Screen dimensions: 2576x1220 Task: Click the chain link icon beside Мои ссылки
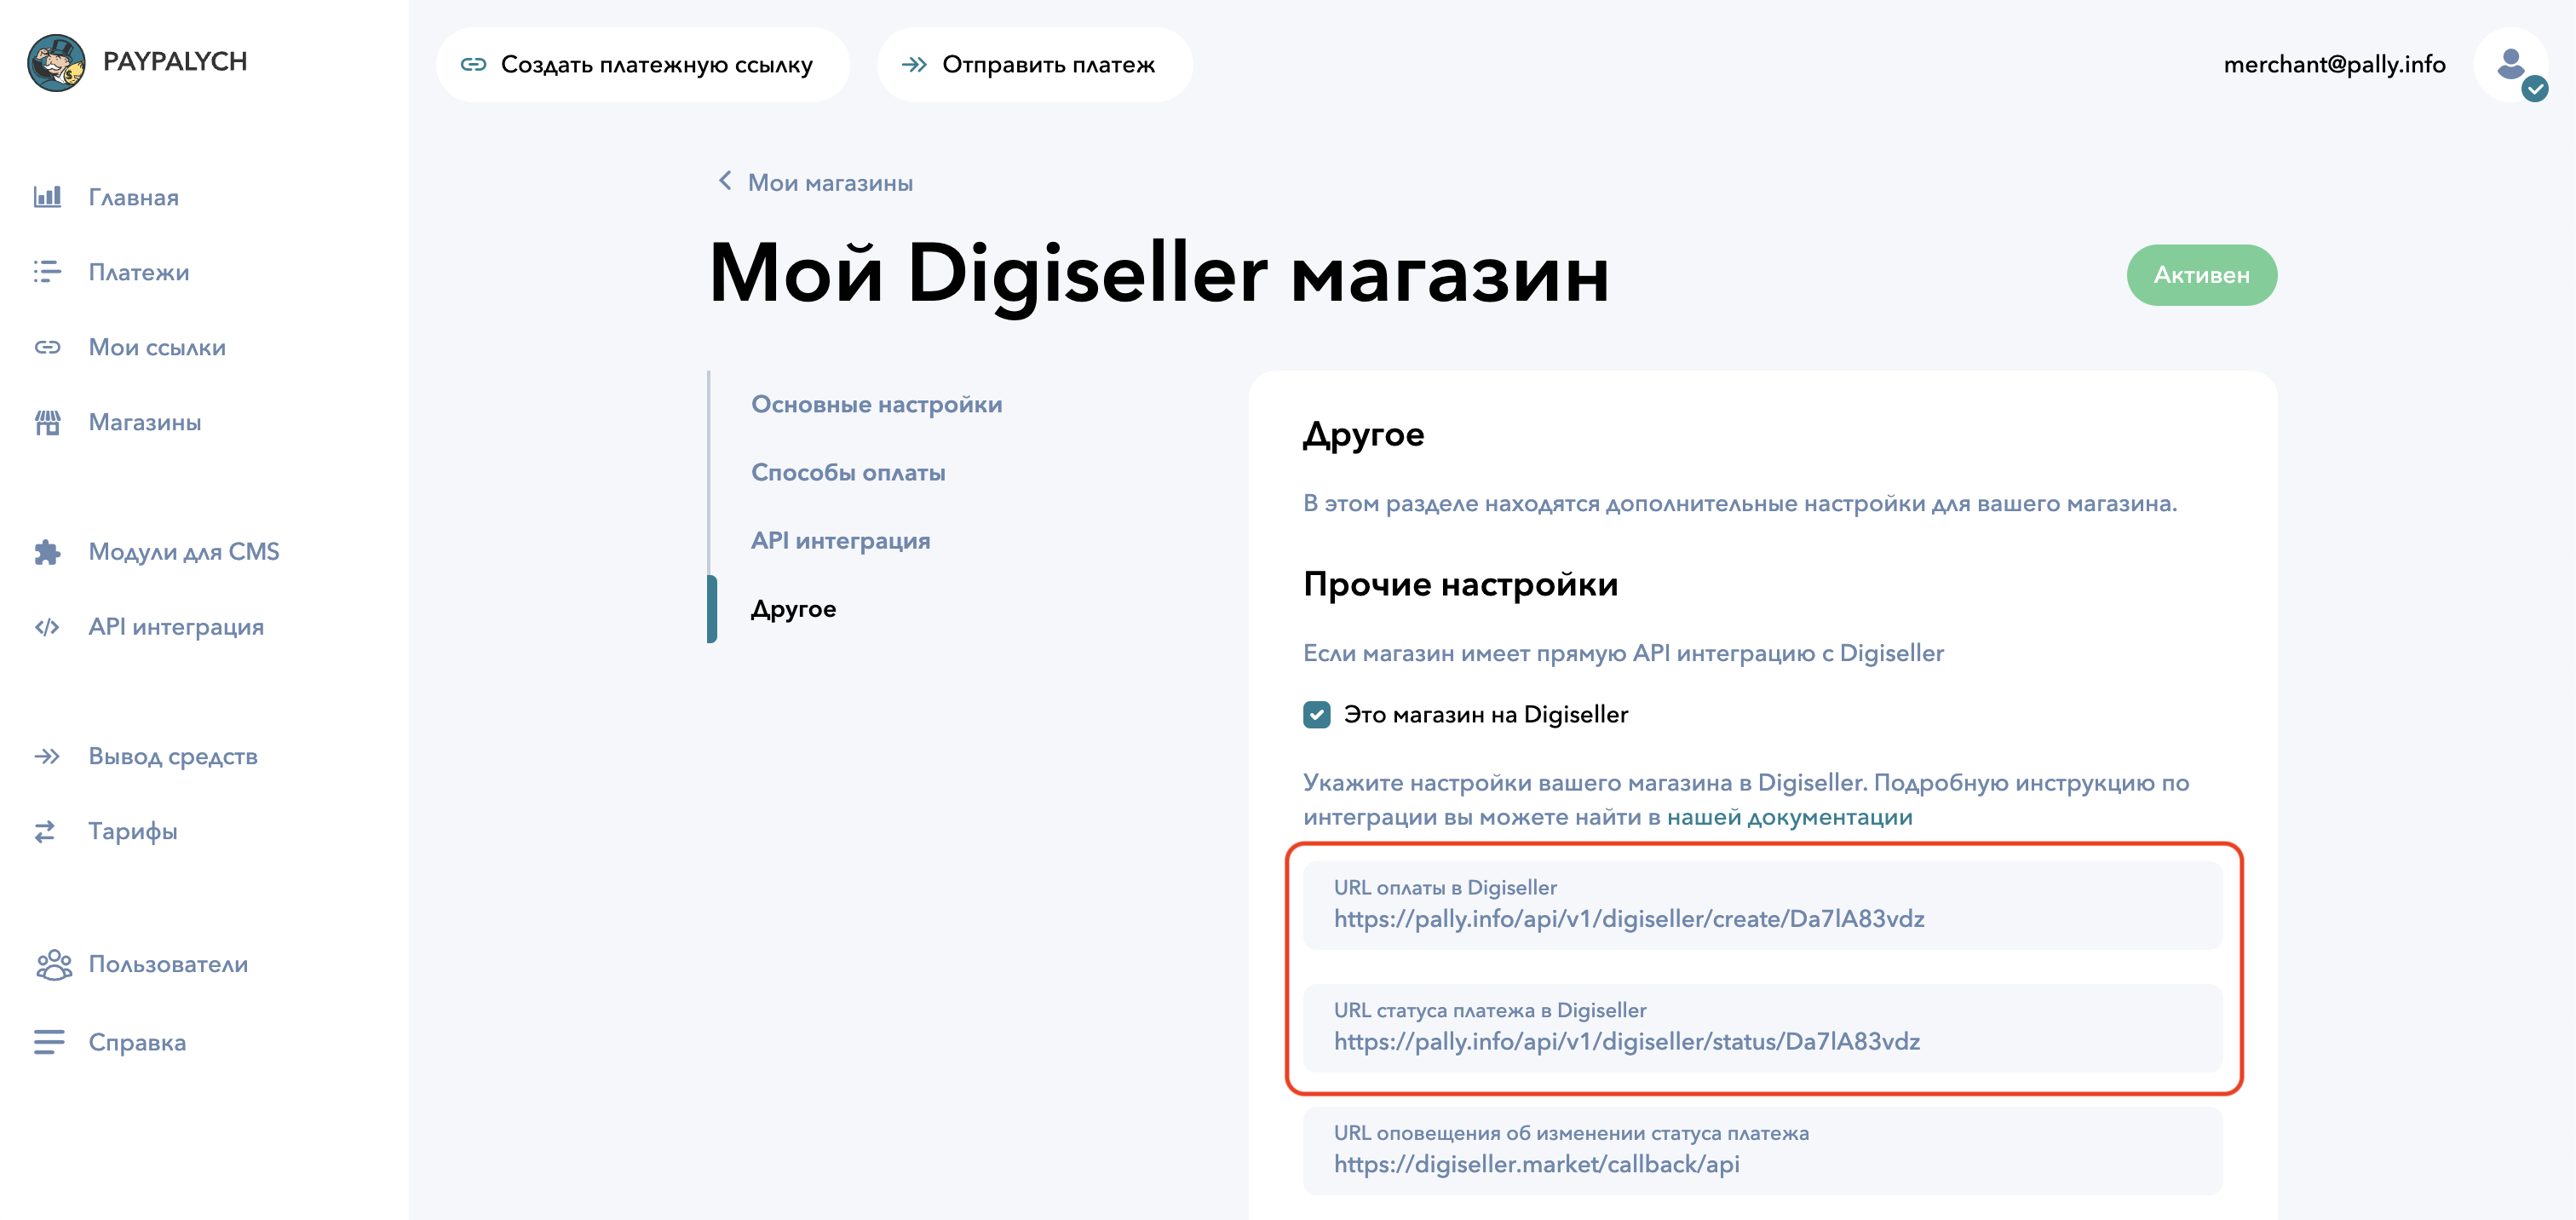point(47,347)
